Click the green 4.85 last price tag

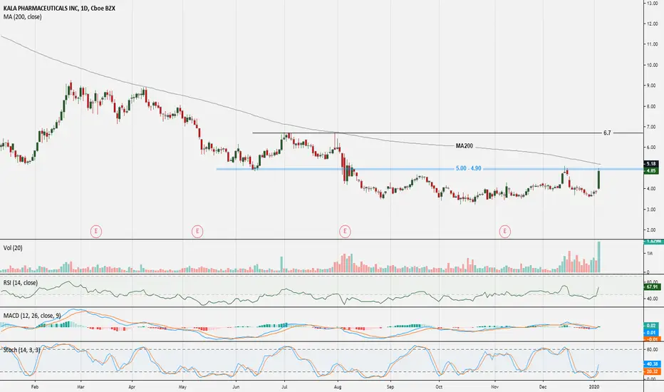coord(651,171)
